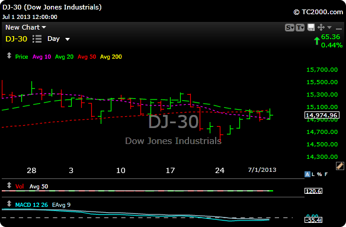The height and width of the screenshot is (227, 346).
Task: Open the New Chart dropdown menu
Action: pyautogui.click(x=25, y=27)
